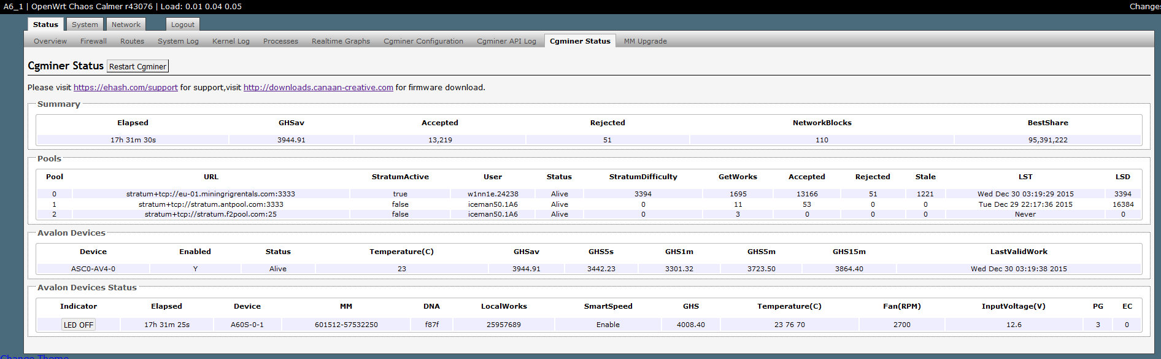Click the Fan RPM value 2700
This screenshot has width=1161, height=359.
pyautogui.click(x=902, y=325)
